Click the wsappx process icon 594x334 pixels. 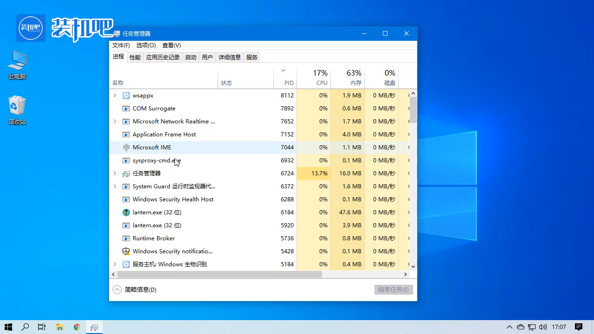(126, 95)
